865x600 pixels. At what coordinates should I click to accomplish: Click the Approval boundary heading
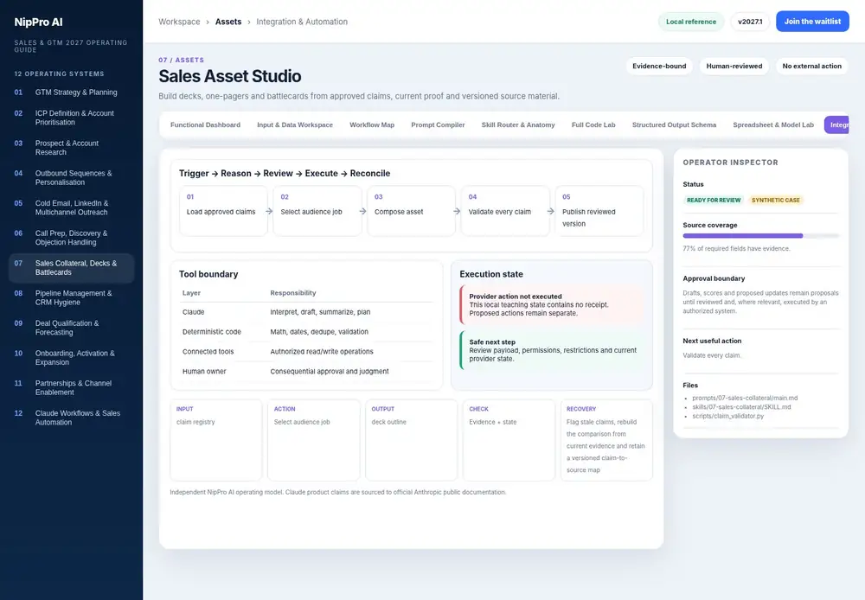click(x=714, y=278)
